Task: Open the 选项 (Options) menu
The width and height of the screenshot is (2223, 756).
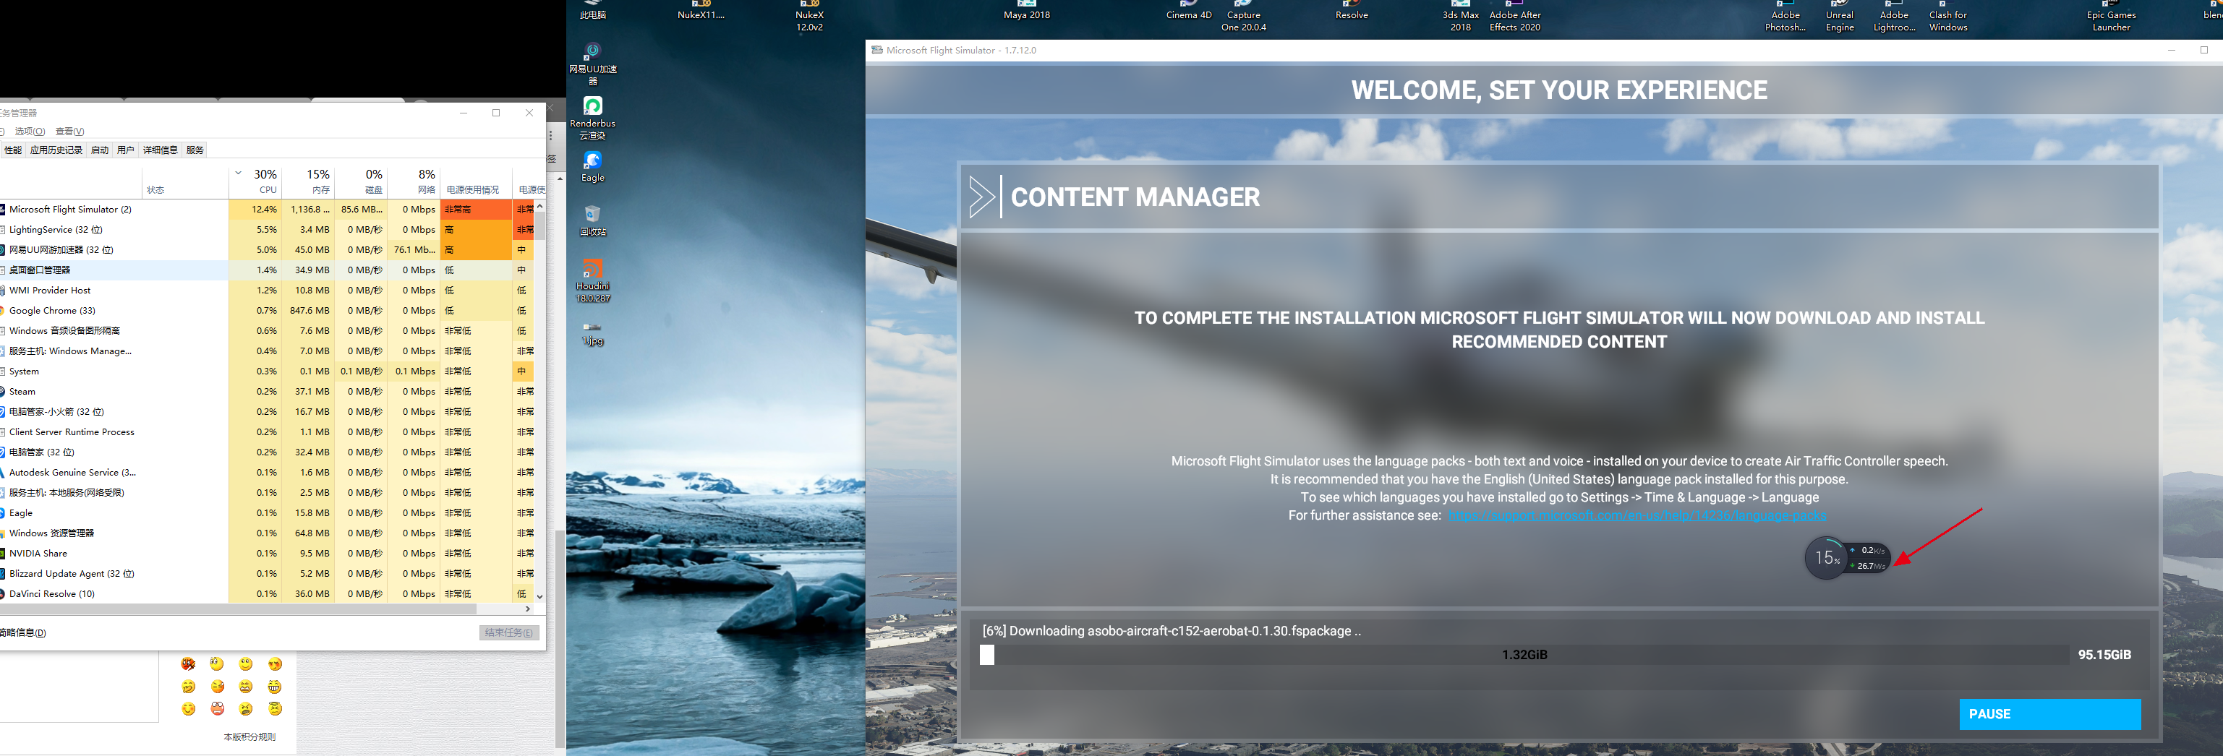Action: pyautogui.click(x=30, y=131)
